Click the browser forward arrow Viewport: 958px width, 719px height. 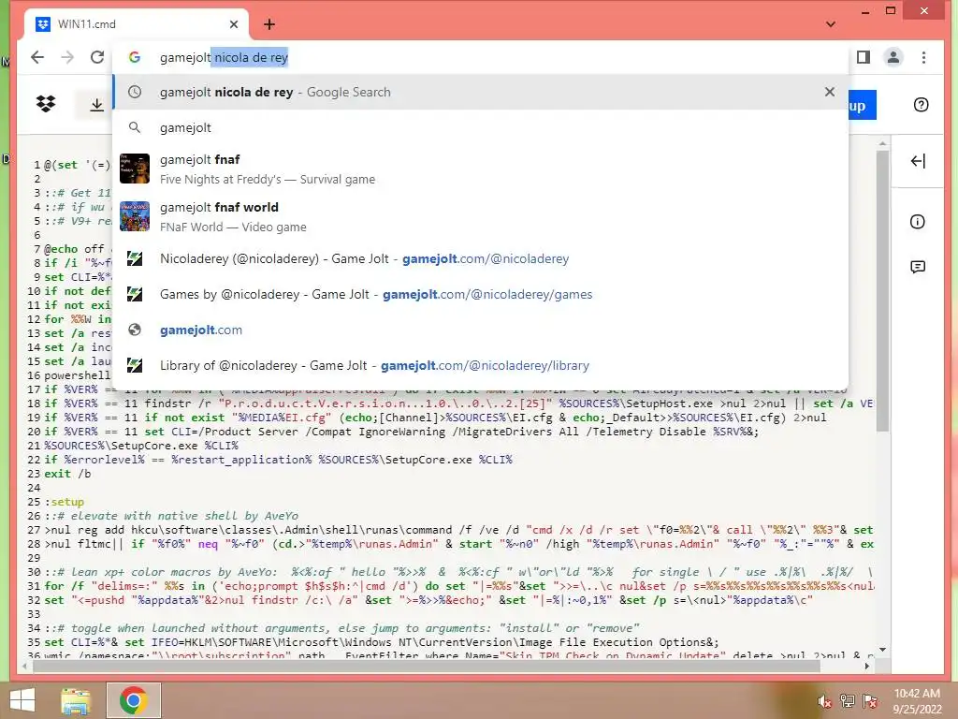tap(67, 57)
